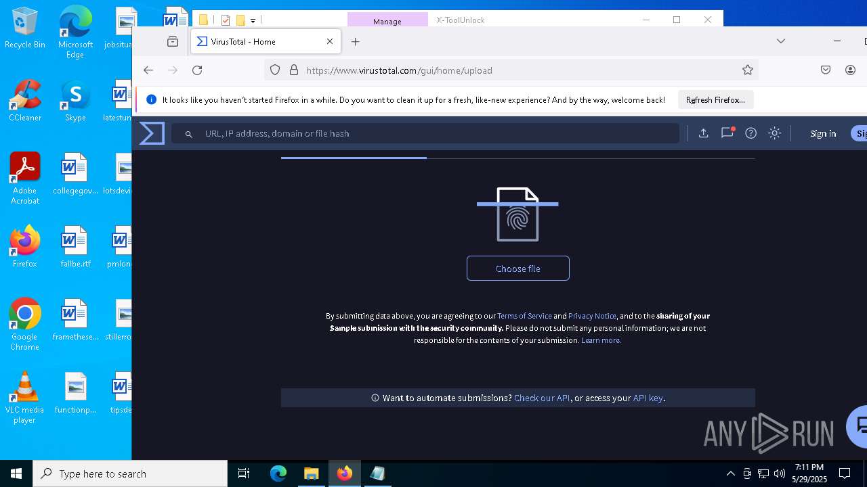Click the Learn more link
This screenshot has width=867, height=487.
(x=601, y=340)
